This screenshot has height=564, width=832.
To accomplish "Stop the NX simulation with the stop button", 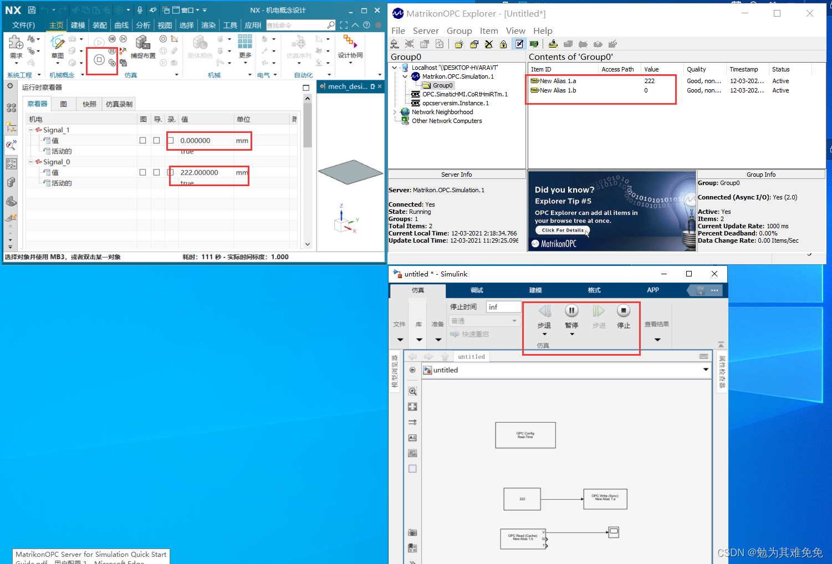I will click(99, 59).
